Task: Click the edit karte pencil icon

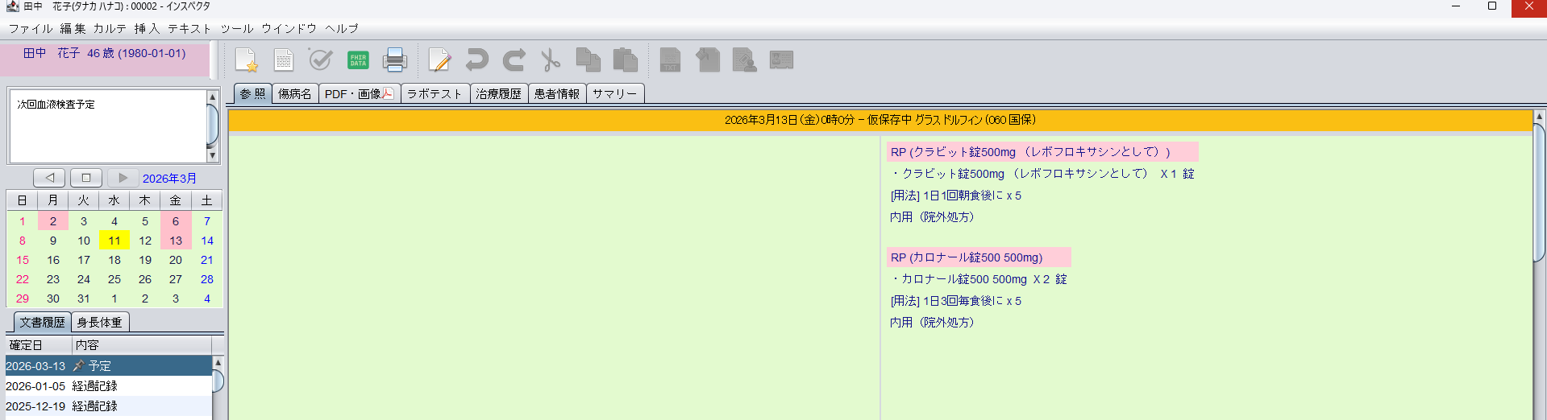Action: pyautogui.click(x=439, y=60)
